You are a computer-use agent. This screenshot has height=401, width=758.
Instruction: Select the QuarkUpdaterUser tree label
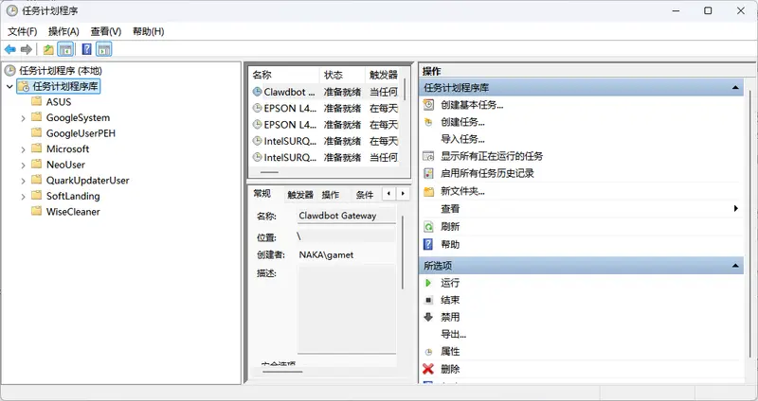coord(87,181)
